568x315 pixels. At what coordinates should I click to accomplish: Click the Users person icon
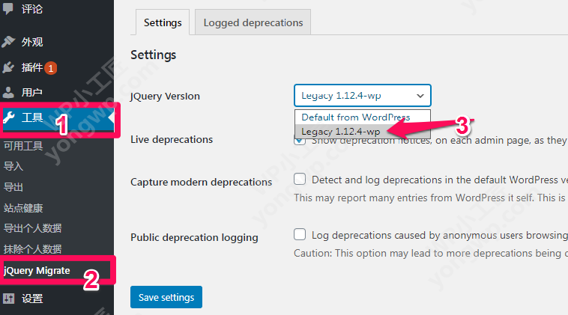[9, 93]
